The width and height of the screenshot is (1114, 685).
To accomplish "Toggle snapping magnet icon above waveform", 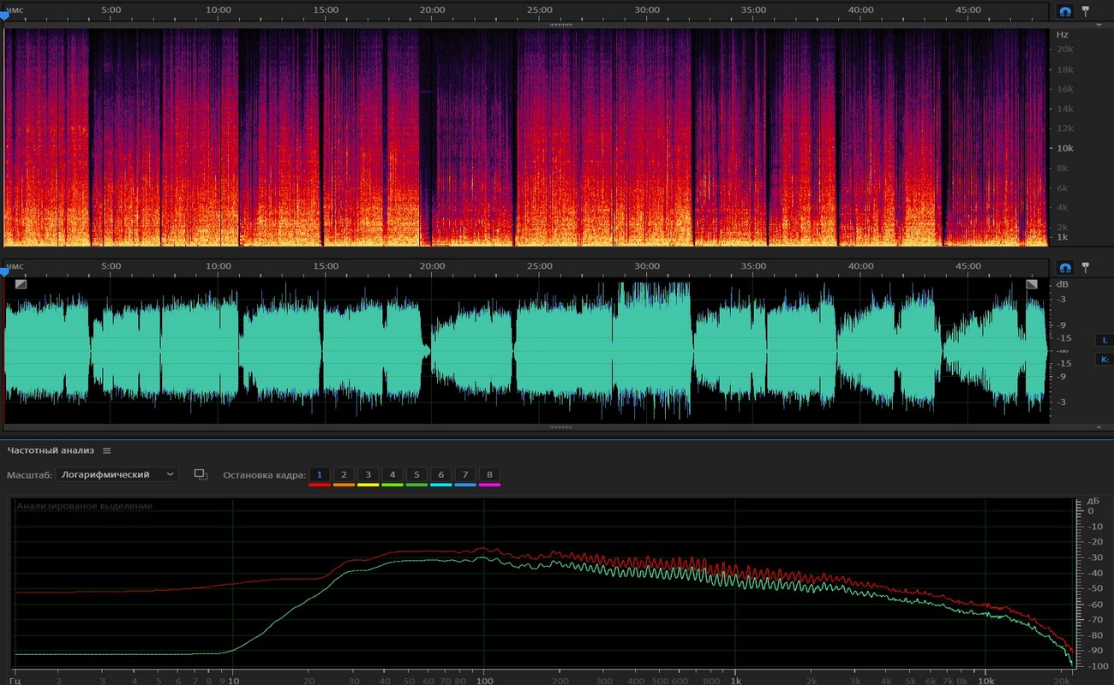I will [x=1065, y=267].
